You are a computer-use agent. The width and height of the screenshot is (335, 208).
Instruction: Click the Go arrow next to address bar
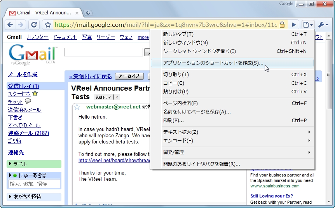(294, 25)
